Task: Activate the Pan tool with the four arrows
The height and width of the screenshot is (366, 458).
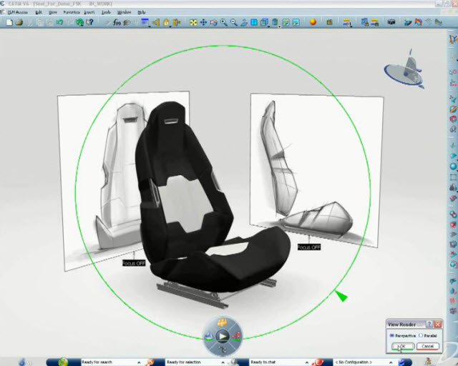Action: (x=203, y=22)
